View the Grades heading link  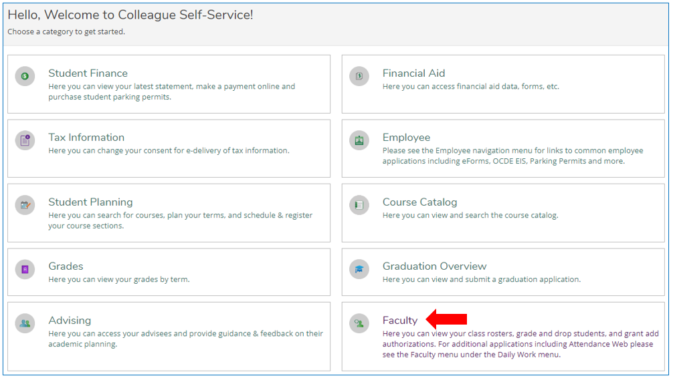pos(66,266)
